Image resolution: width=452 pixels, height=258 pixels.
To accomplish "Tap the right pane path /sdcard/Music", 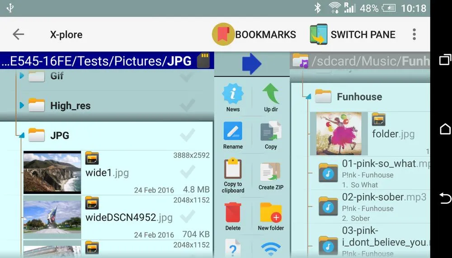I will pos(371,61).
